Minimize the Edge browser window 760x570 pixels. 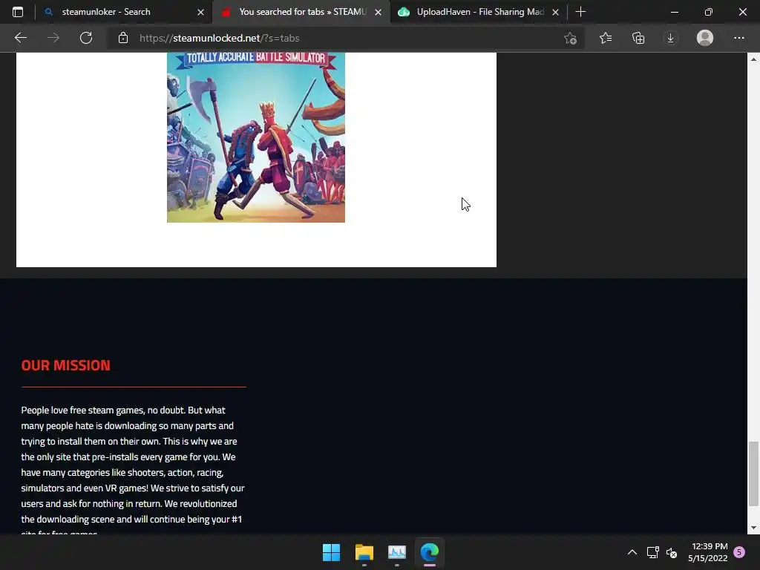674,12
